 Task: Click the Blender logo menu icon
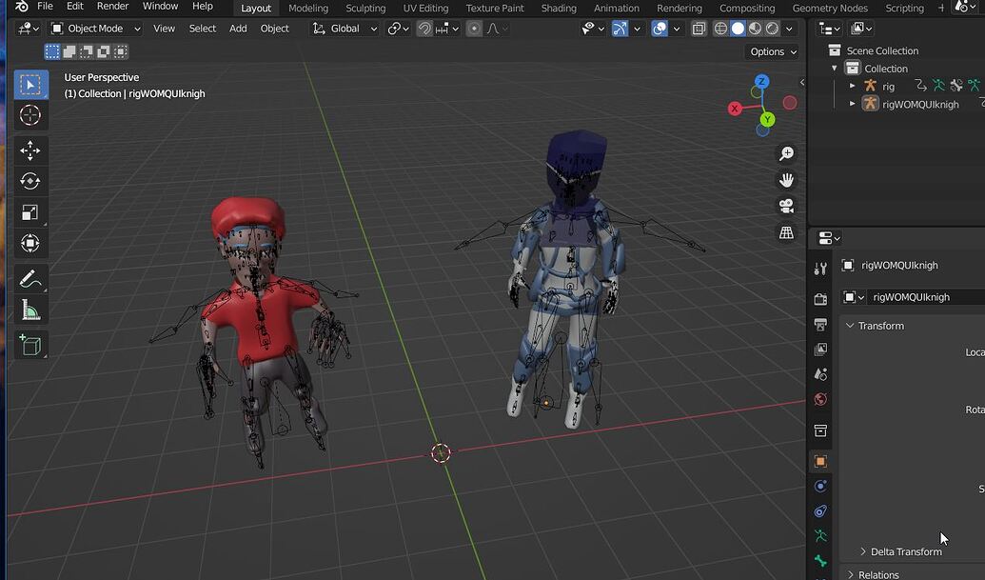(x=21, y=7)
